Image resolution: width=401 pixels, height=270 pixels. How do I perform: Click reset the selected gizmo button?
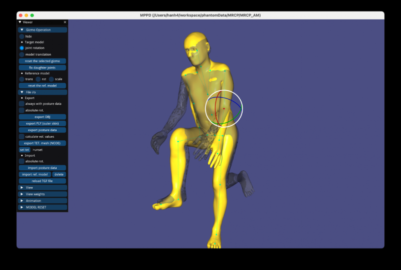(43, 61)
